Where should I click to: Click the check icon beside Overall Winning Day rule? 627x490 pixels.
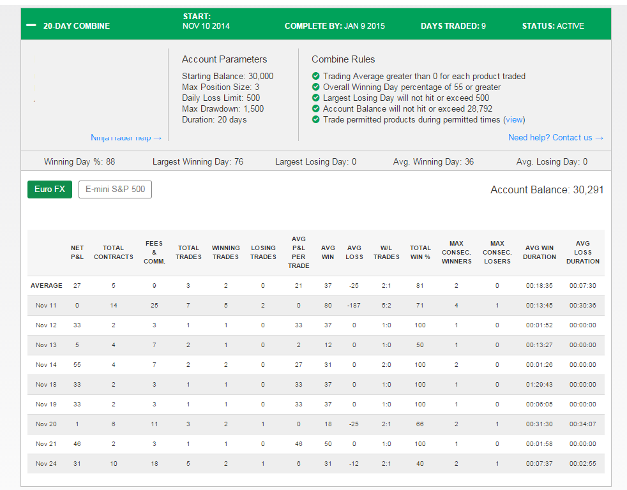pyautogui.click(x=316, y=87)
